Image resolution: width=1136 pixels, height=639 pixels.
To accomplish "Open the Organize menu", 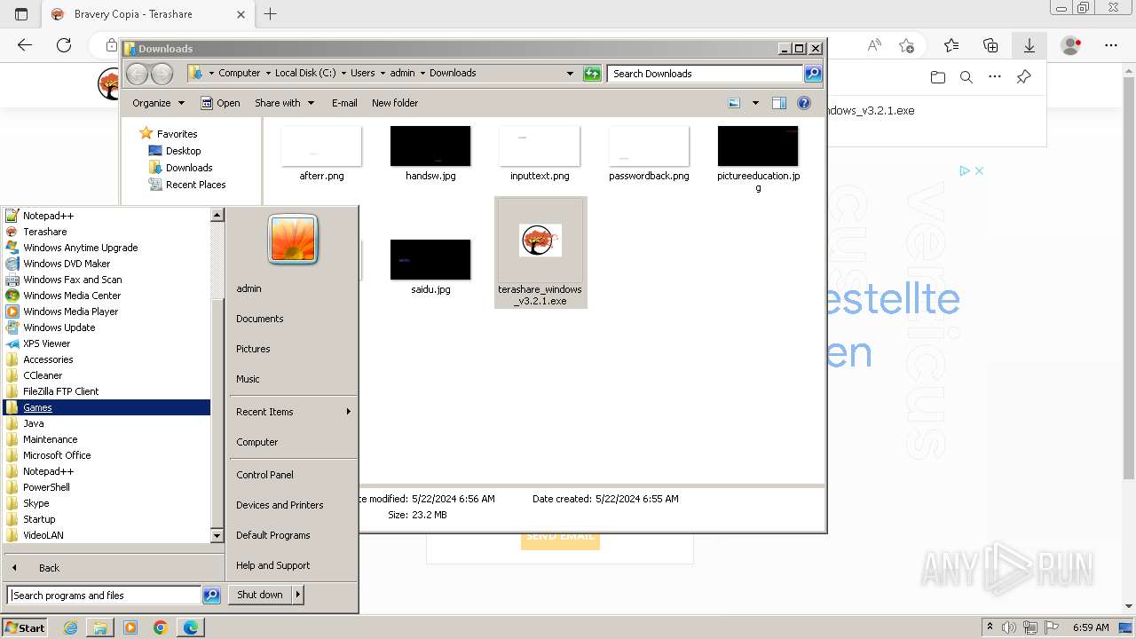I will (158, 103).
